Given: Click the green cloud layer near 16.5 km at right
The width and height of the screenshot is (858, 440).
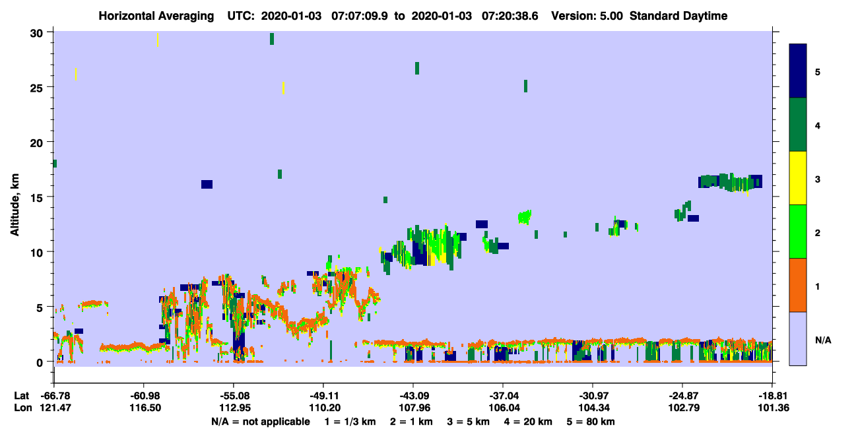Looking at the screenshot, I should [x=731, y=182].
